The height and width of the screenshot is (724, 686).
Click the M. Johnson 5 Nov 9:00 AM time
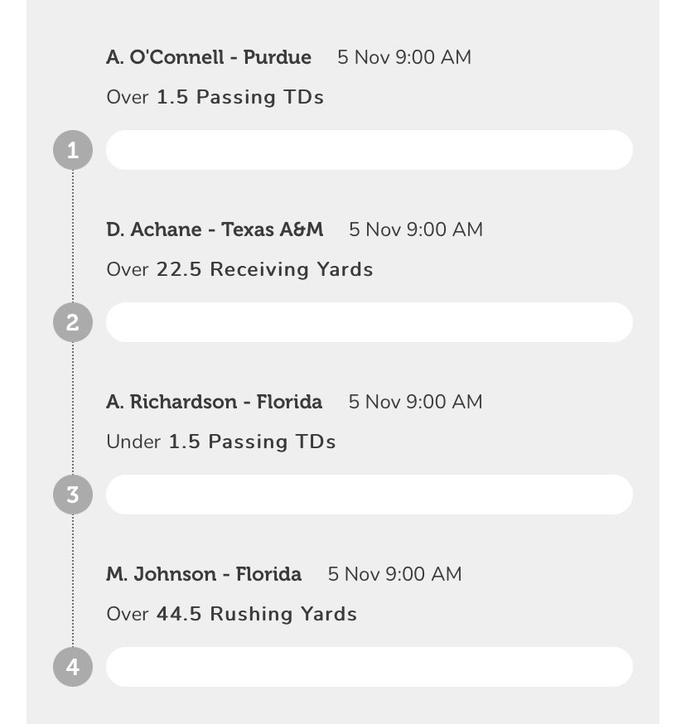click(x=394, y=574)
